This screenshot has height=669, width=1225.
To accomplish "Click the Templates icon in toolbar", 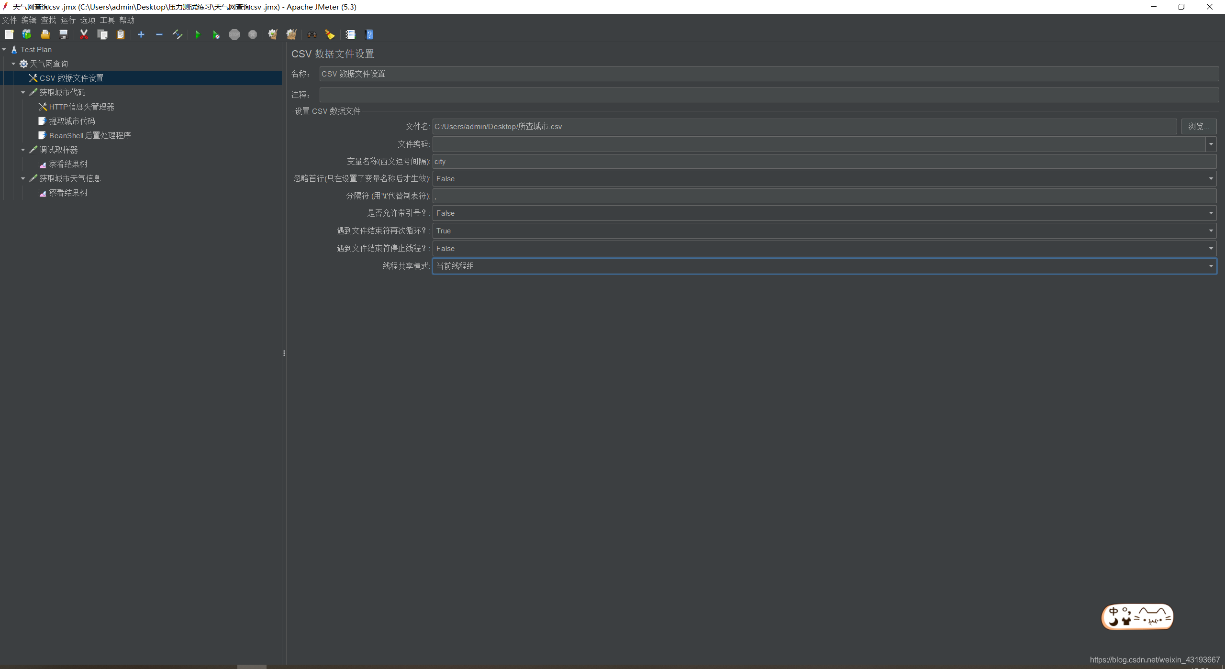I will pos(27,34).
